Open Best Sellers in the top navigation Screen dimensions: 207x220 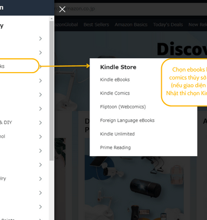point(96,25)
